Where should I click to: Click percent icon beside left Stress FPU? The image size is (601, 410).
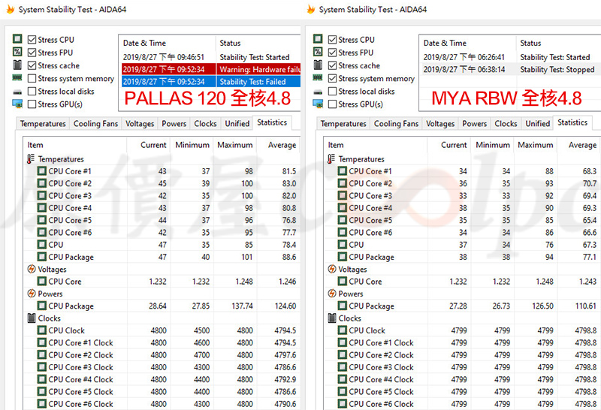tap(17, 52)
